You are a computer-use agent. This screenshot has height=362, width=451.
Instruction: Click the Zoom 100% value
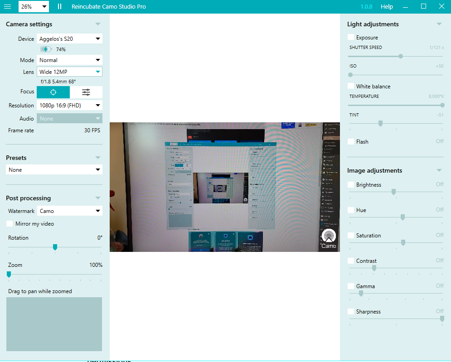96,265
